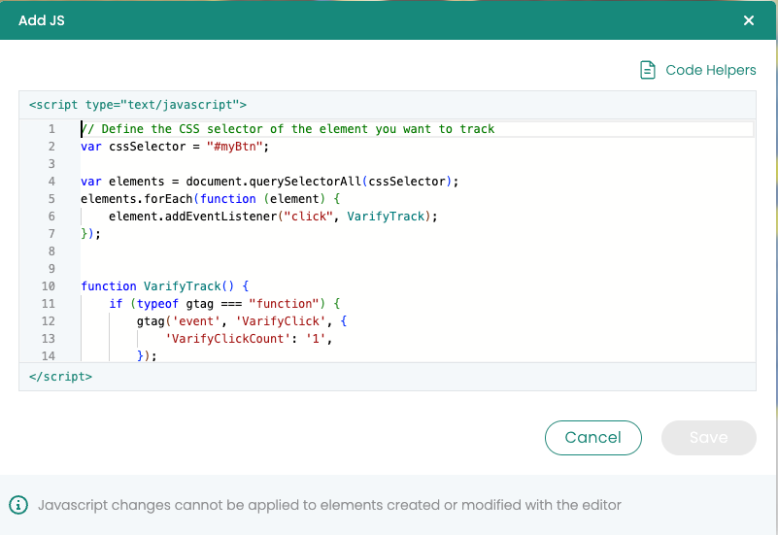Click line number 4 in gutter
The image size is (778, 535).
51,182
